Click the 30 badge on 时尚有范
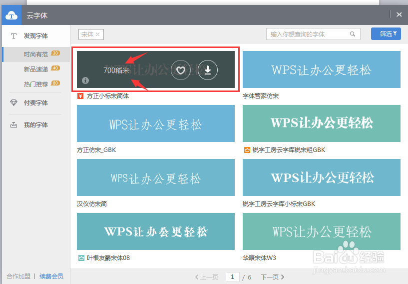The image size is (408, 284). click(x=55, y=53)
